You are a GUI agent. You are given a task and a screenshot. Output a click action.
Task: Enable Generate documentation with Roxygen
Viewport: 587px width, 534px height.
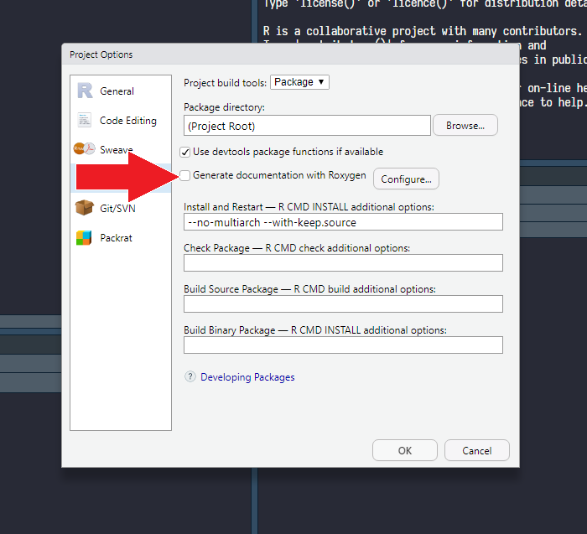pos(185,175)
